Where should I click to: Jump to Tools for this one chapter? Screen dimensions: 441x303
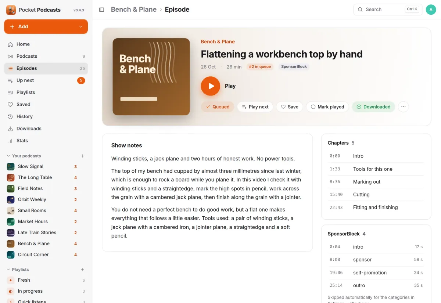click(x=376, y=169)
